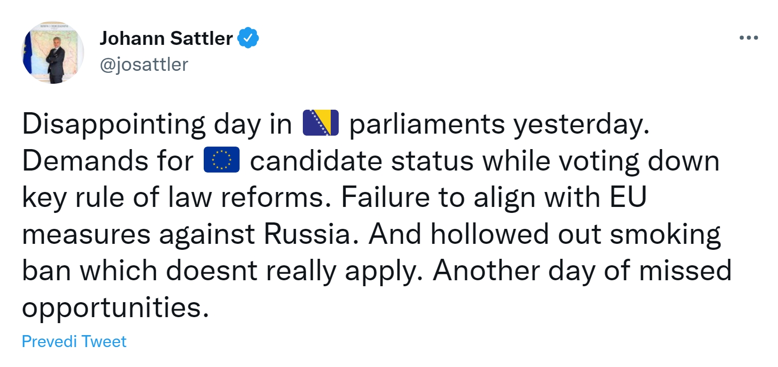Click the "Prevedi Tweet" translate link
Screen dimensions: 778x367
[74, 342]
